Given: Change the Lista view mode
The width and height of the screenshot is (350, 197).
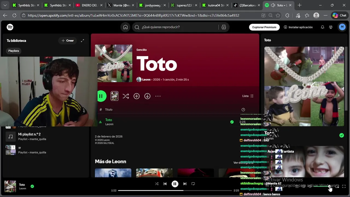Looking at the screenshot, I should pyautogui.click(x=248, y=96).
